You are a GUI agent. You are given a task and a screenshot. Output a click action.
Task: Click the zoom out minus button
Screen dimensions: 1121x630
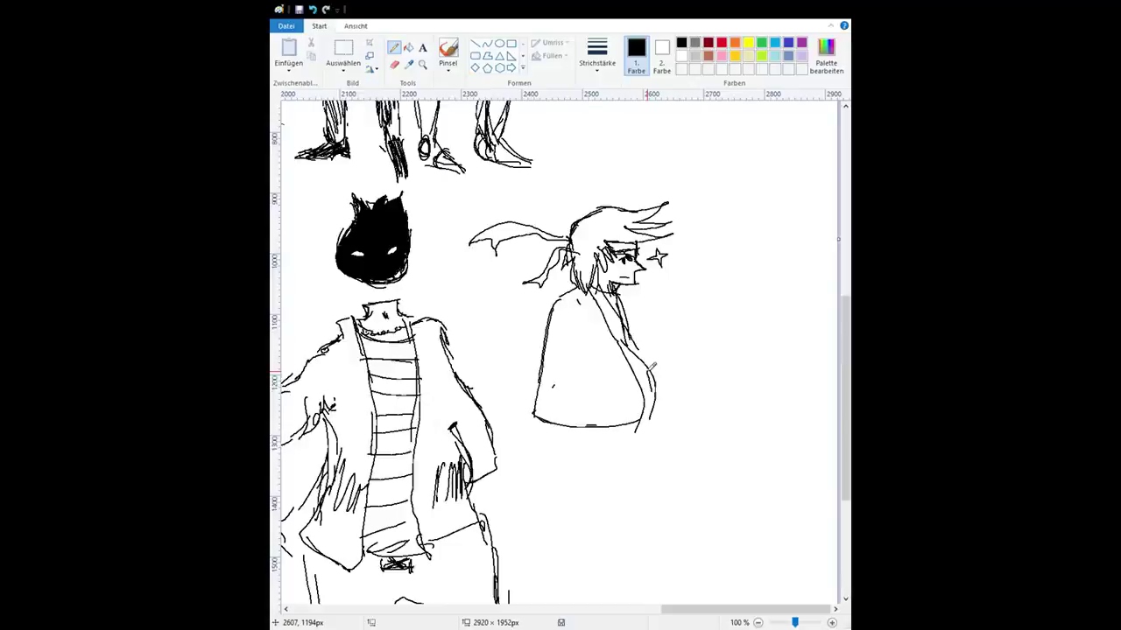click(x=758, y=622)
